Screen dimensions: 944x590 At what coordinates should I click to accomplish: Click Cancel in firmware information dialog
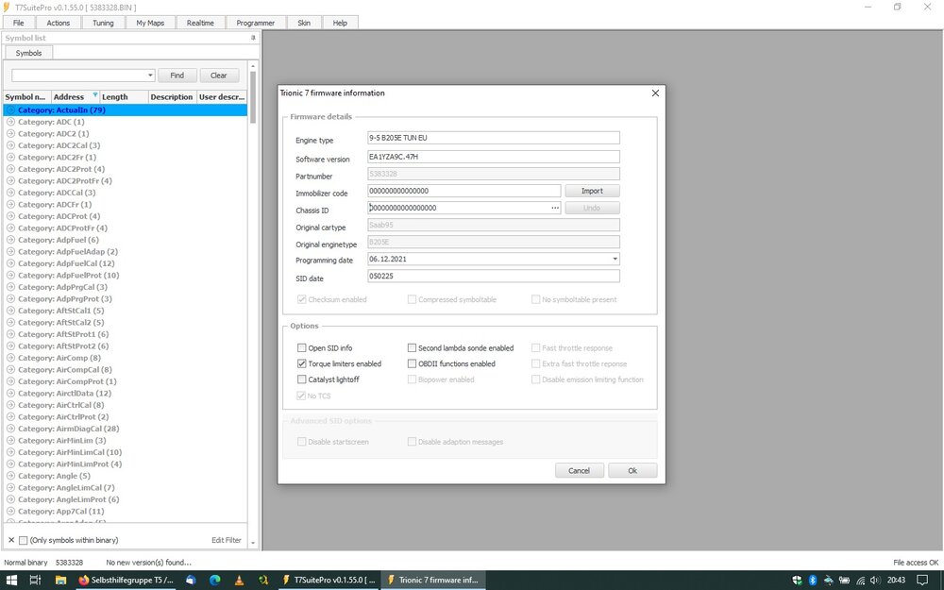coord(580,471)
